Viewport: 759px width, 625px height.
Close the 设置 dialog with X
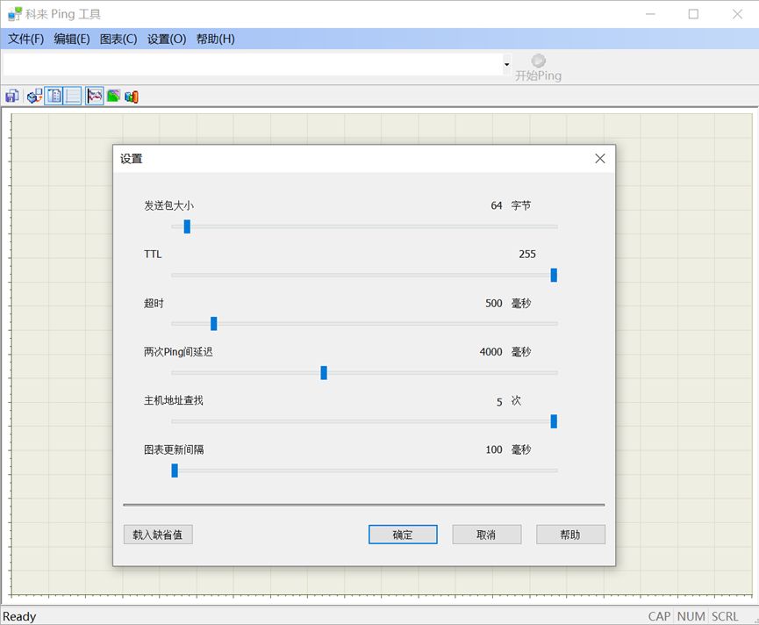coord(600,158)
